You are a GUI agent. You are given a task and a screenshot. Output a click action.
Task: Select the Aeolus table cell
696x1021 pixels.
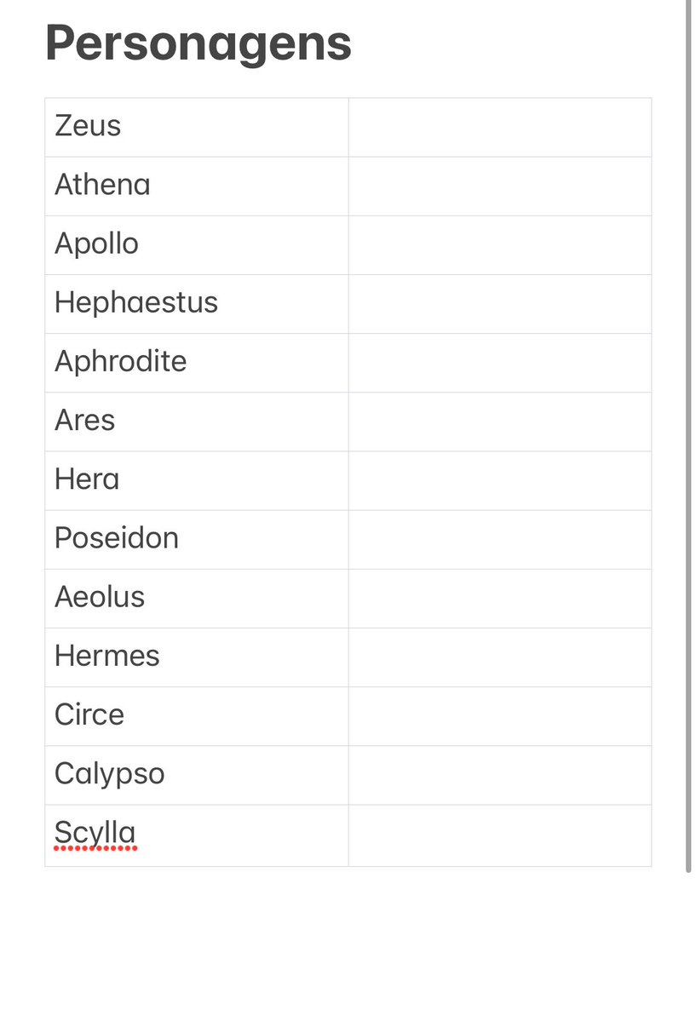[x=197, y=599]
